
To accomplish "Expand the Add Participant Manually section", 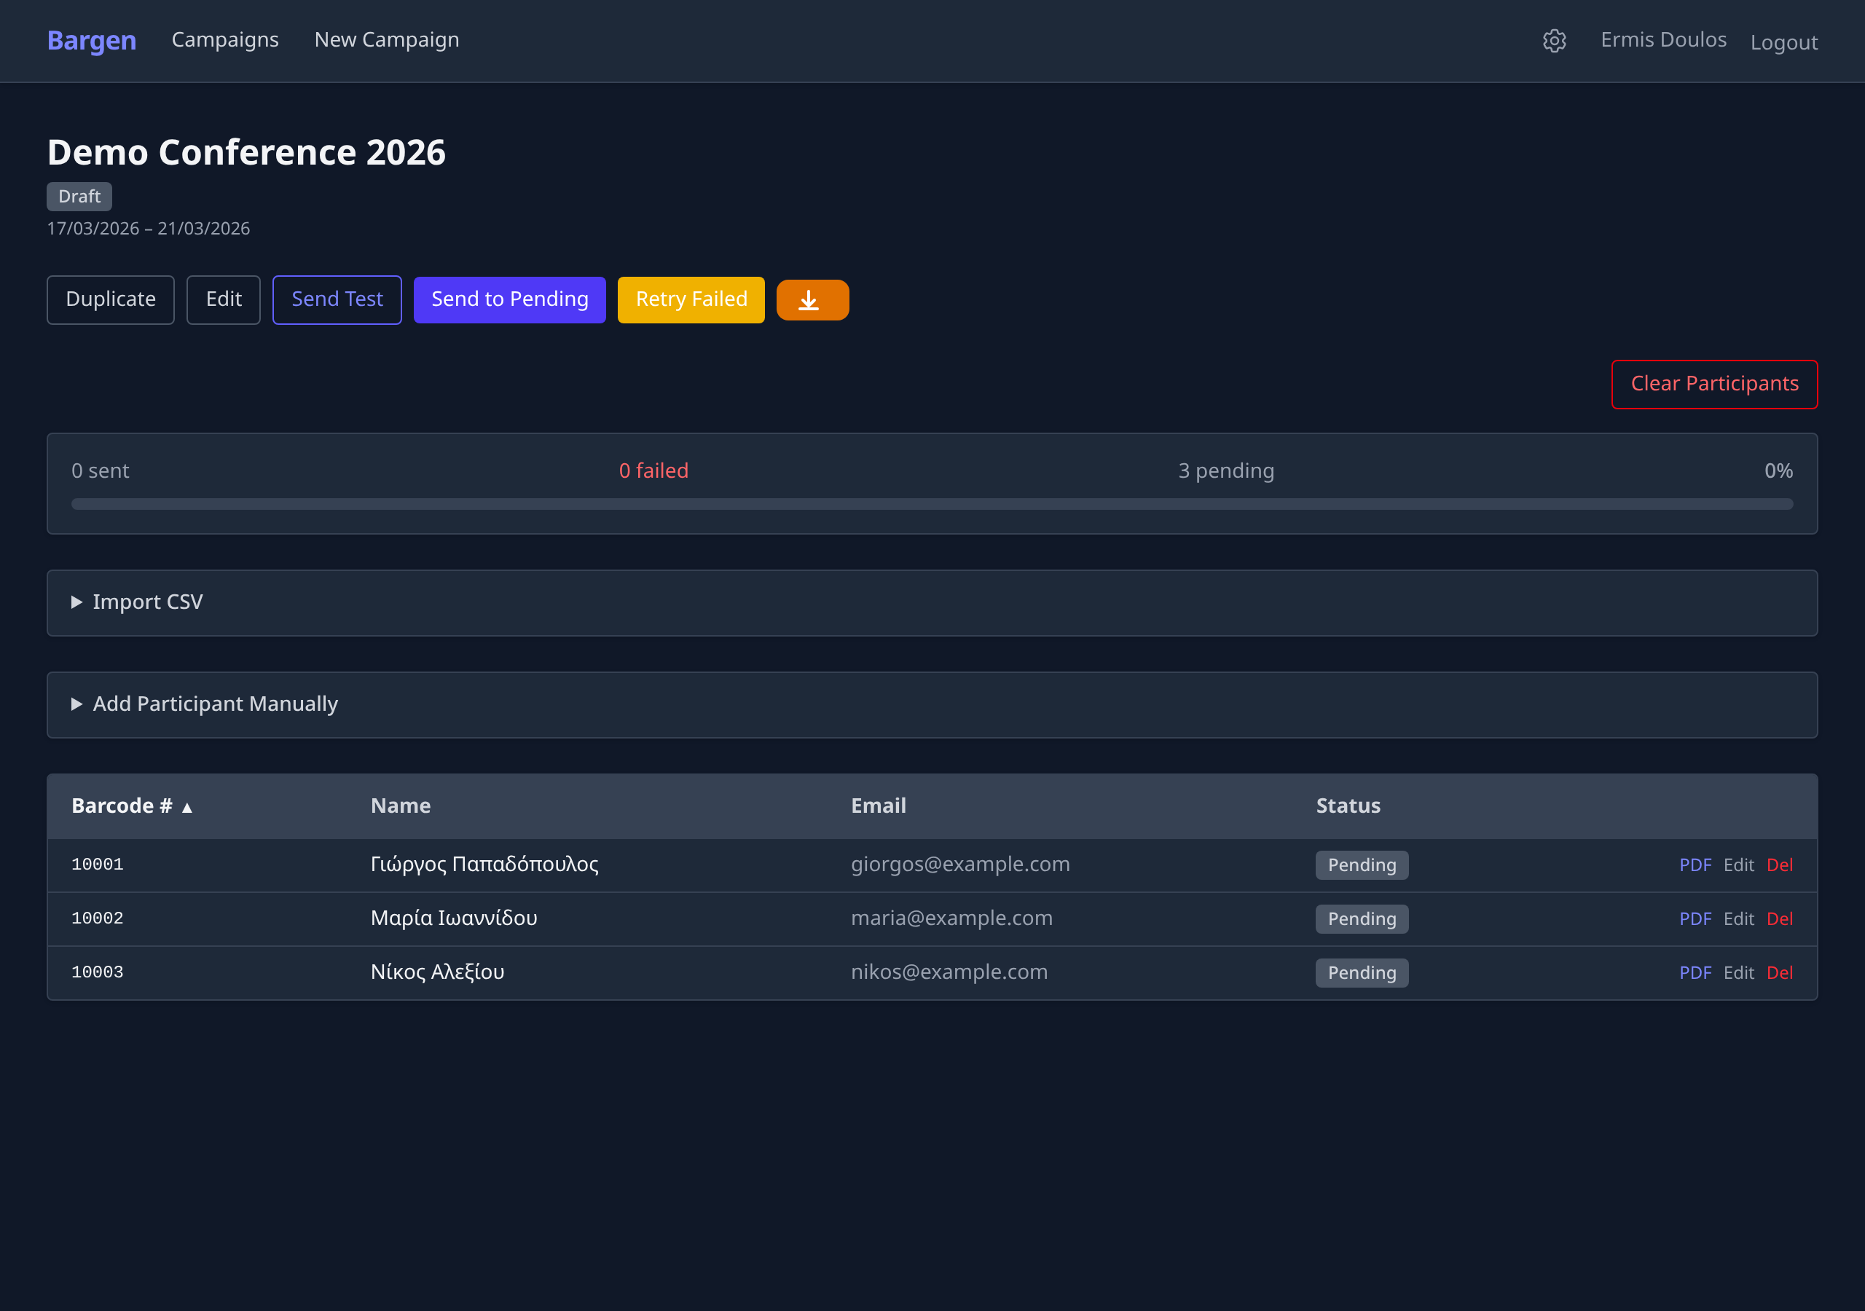I will click(x=214, y=704).
